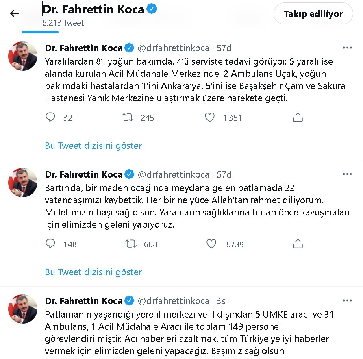Viewport: 363px width, 359px height.
Task: Click the Dr. Fahrettin Koca header title
Action: [93, 9]
